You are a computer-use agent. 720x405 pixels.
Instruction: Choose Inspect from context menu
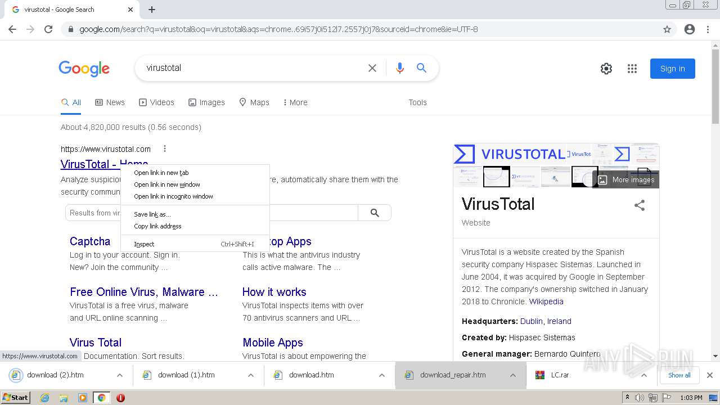195,244
